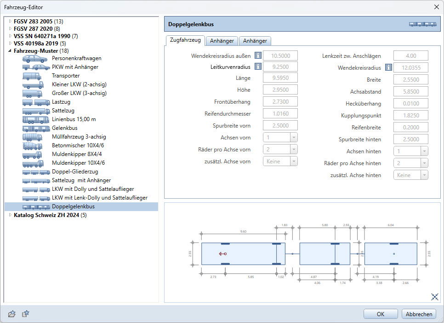Image resolution: width=444 pixels, height=323 pixels.
Task: Collapse the Fahrzeug-Muster group
Action: pos(10,51)
